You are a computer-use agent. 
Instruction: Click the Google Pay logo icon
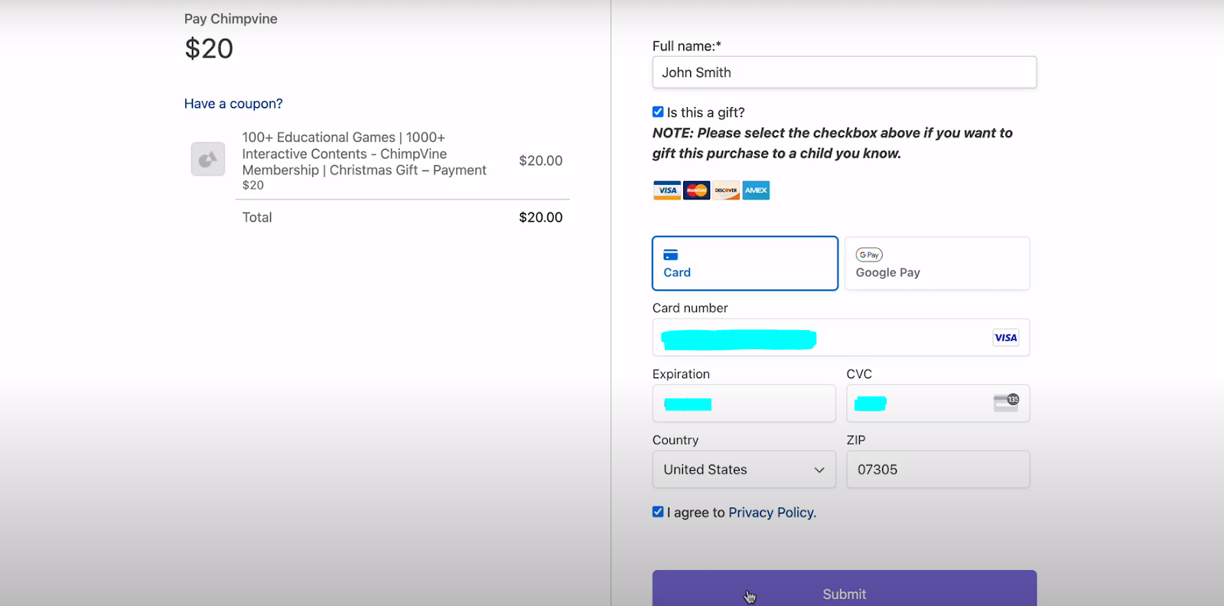tap(869, 255)
